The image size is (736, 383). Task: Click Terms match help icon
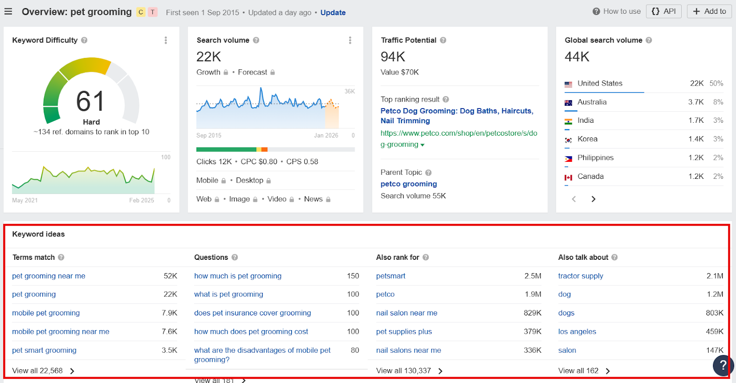[61, 257]
